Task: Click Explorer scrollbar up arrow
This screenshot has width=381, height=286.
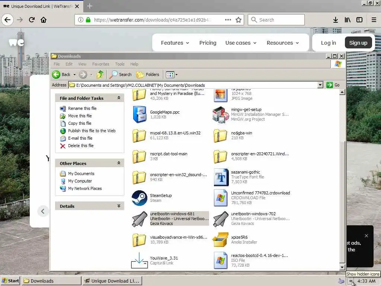Action: [342, 92]
